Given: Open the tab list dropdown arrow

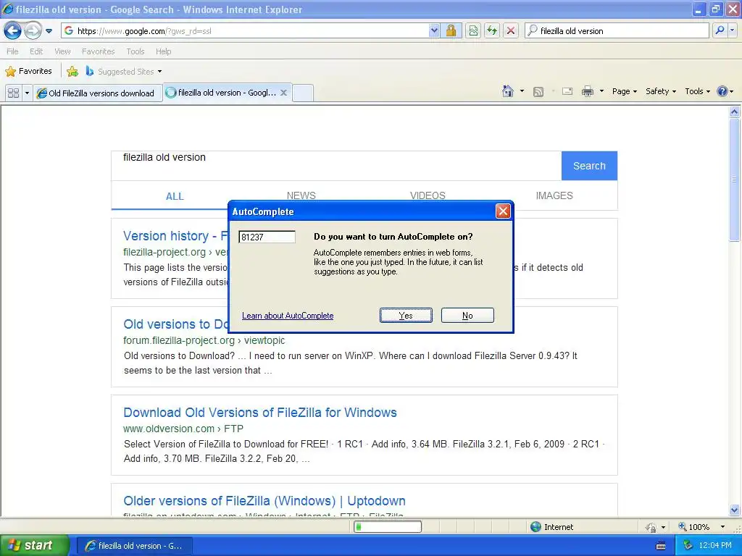Looking at the screenshot, I should click(x=27, y=93).
